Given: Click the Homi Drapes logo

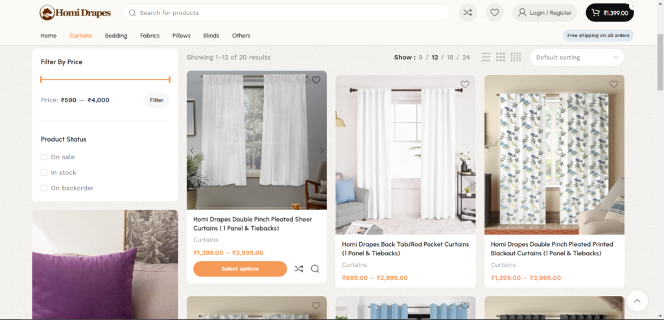Looking at the screenshot, I should pyautogui.click(x=75, y=13).
